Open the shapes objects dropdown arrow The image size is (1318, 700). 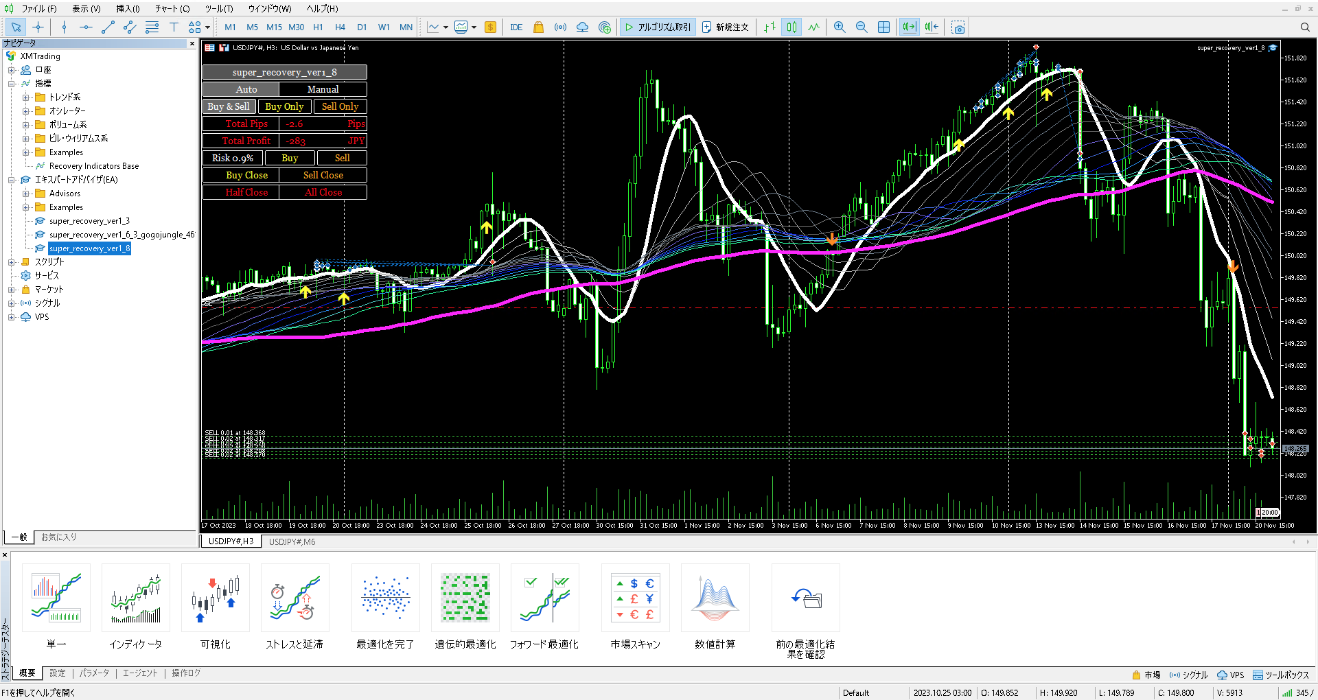[207, 28]
